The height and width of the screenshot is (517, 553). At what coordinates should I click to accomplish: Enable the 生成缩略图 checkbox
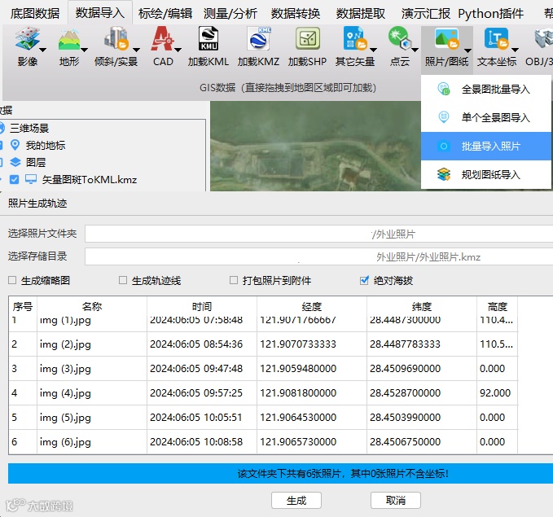click(12, 280)
